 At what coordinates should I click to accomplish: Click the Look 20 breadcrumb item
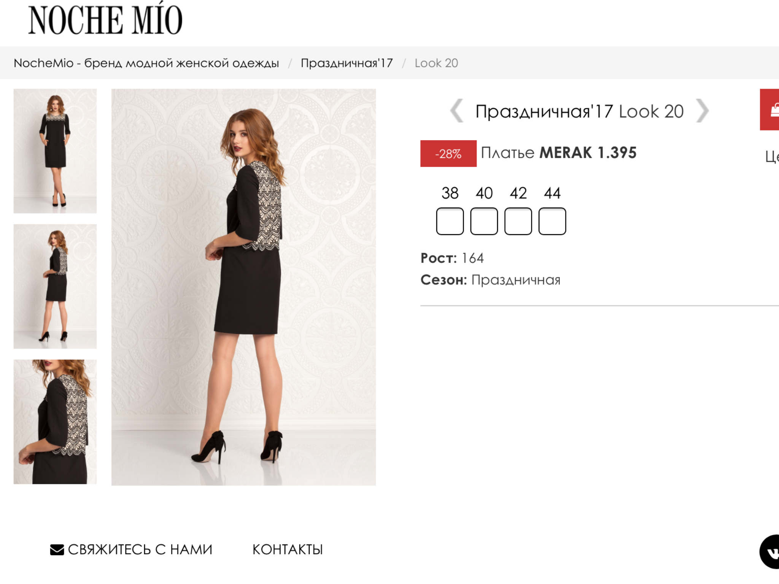click(x=436, y=63)
